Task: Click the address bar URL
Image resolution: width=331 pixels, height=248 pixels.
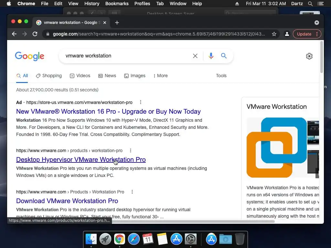Action: pyautogui.click(x=159, y=34)
